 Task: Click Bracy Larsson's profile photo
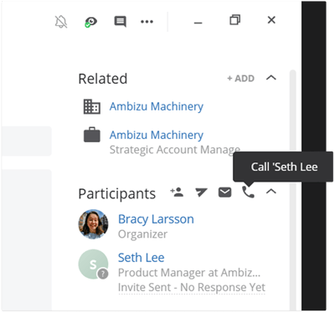[x=93, y=224]
